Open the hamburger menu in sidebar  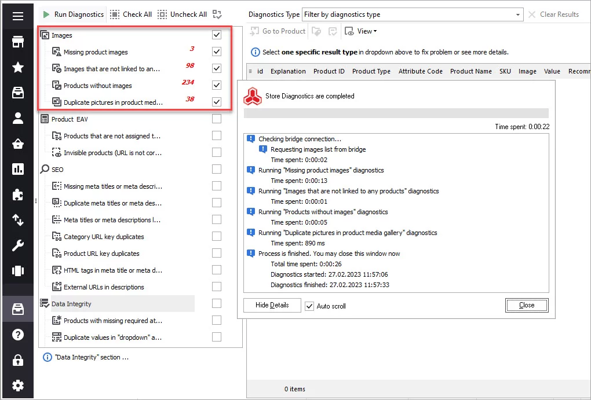(x=18, y=16)
